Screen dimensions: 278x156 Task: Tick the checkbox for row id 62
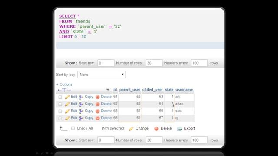tap(60, 104)
